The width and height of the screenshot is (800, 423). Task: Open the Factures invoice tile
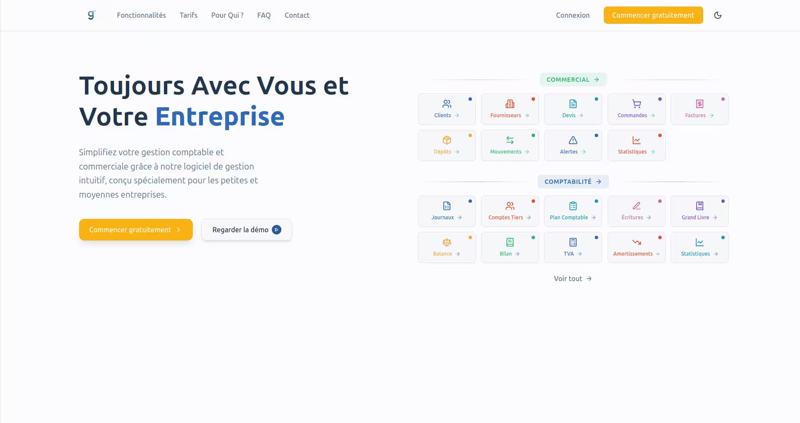pos(699,109)
